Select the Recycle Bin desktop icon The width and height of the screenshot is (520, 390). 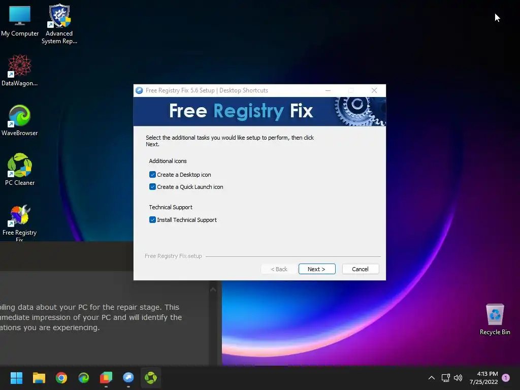495,319
